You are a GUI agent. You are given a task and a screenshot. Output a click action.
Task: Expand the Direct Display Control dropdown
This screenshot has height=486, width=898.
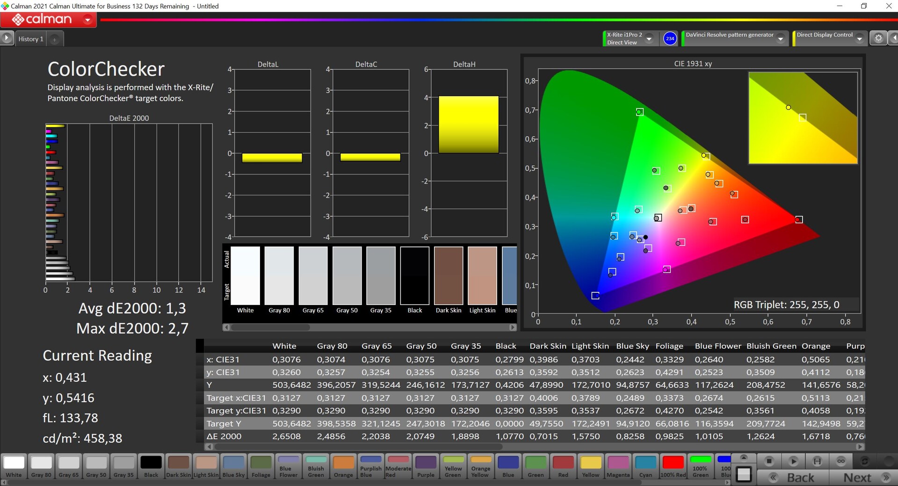860,39
